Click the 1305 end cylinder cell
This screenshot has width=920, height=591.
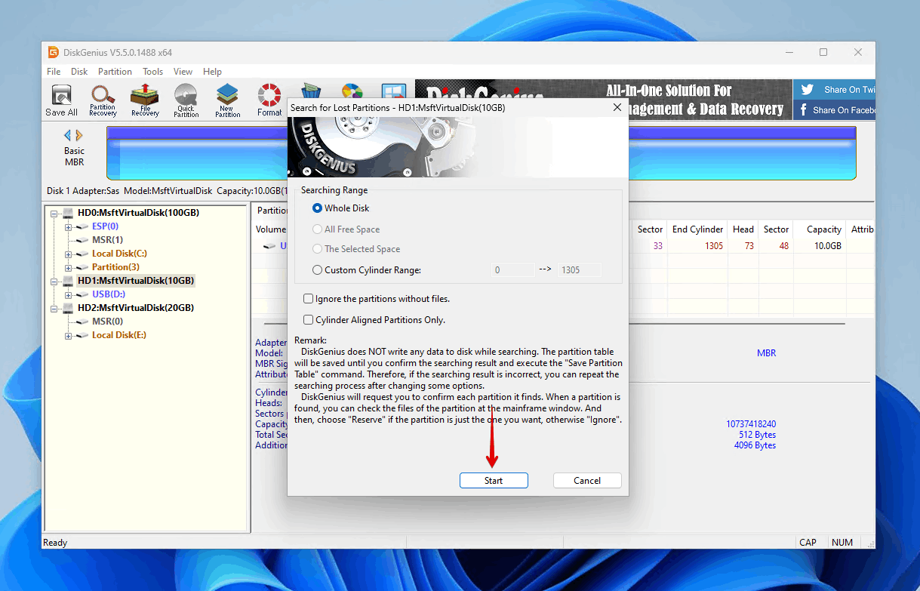click(x=714, y=246)
